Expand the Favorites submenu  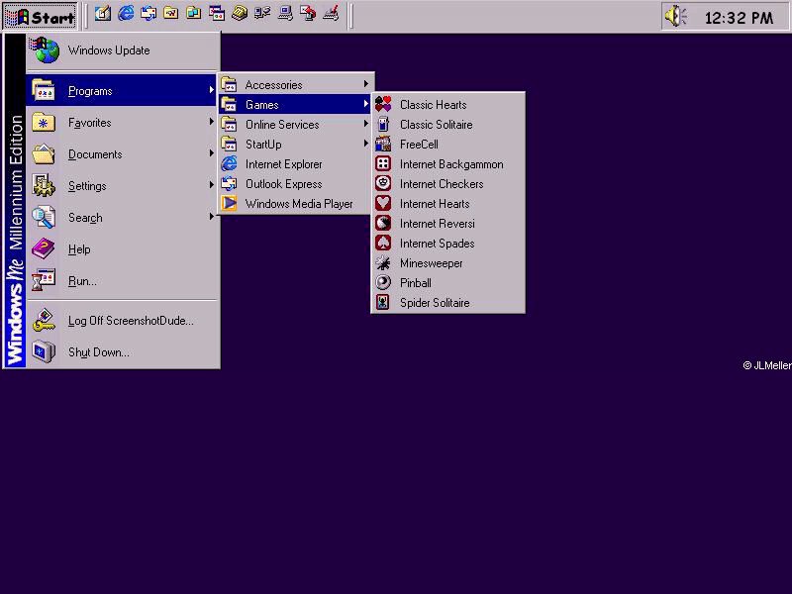pyautogui.click(x=123, y=122)
